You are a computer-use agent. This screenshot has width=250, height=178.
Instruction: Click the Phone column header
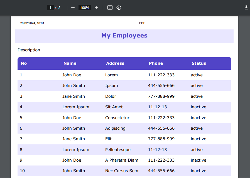pyautogui.click(x=156, y=63)
